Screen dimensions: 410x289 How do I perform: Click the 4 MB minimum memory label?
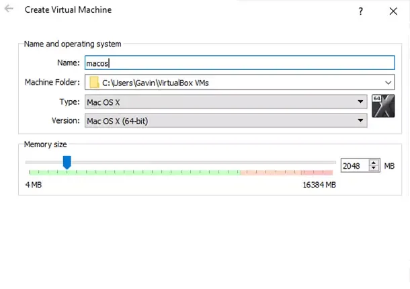[x=35, y=185]
